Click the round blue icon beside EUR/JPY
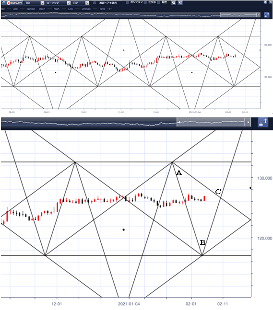Screen dimensions: 273x310 tap(3, 3)
